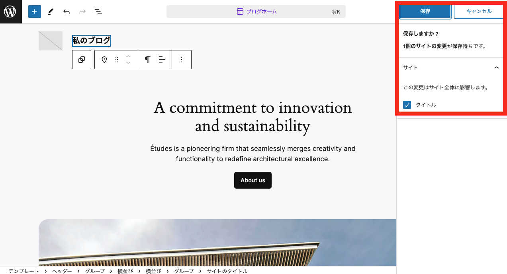This screenshot has height=274, width=507.
Task: Open the Site Title block type icon
Action: coord(104,60)
